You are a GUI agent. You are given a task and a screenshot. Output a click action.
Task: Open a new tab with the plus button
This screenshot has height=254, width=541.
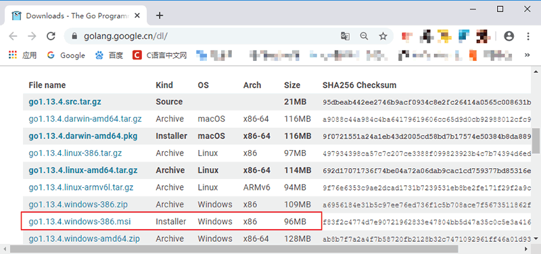(160, 16)
